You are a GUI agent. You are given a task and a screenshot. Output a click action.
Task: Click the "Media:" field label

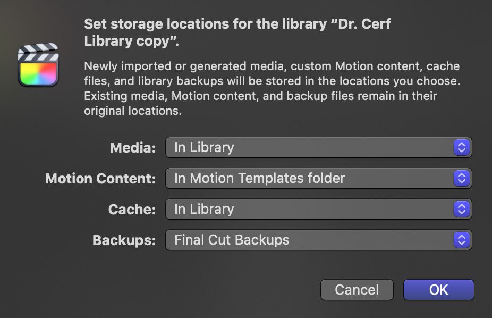pyautogui.click(x=133, y=147)
